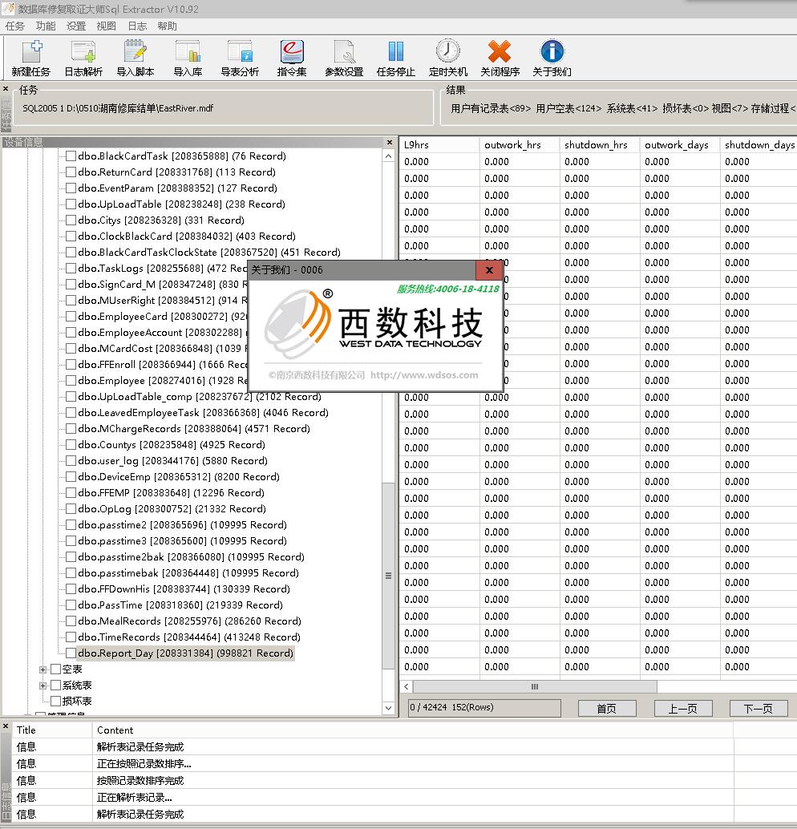Open 导表分析 table analysis tool

[240, 59]
